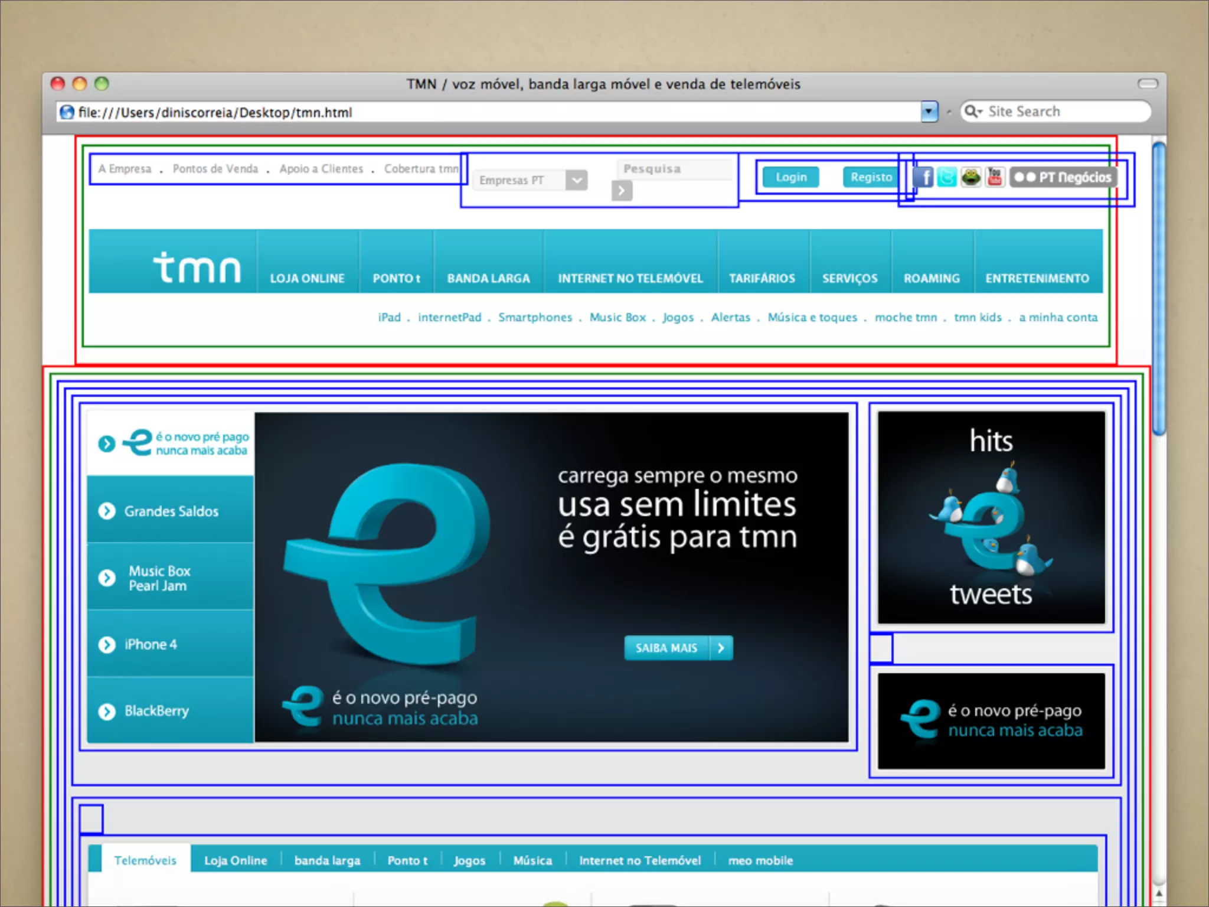Click the vertical scrollbar thumb
Screen dimensions: 1209x907
coord(1159,288)
